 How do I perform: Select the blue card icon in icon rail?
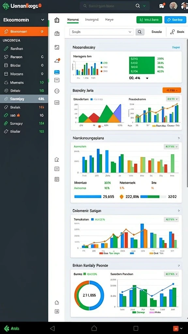coord(57,72)
